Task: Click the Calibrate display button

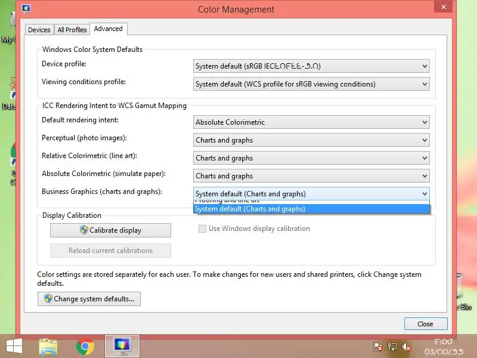Action: 110,230
